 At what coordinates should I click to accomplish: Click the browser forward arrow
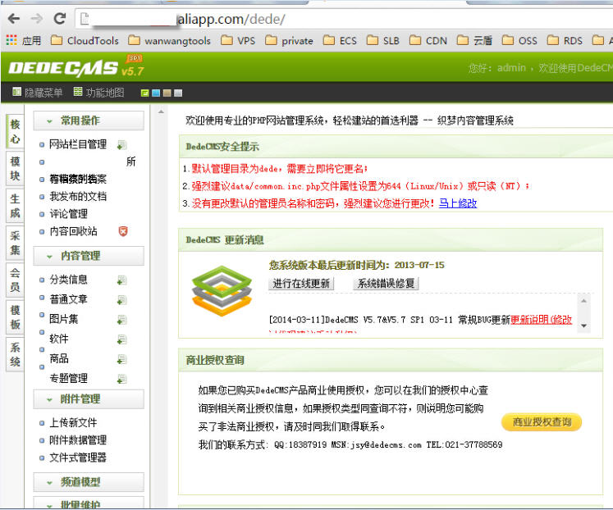37,18
